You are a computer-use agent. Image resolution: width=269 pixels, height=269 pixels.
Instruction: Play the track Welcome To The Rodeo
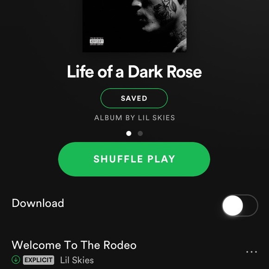pos(74,245)
